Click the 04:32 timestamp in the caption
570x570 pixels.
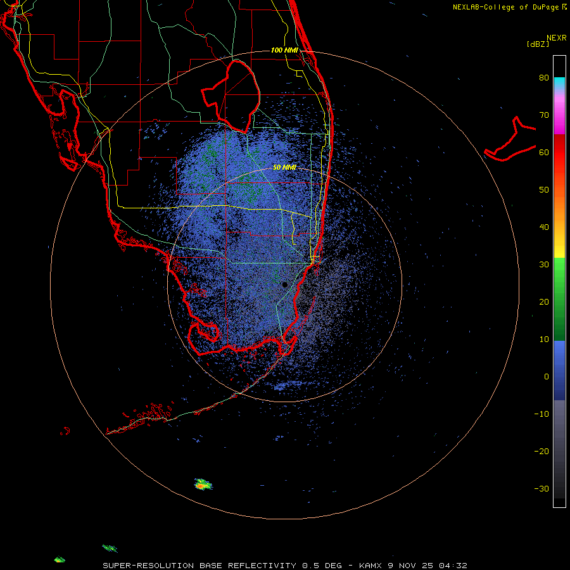453,566
